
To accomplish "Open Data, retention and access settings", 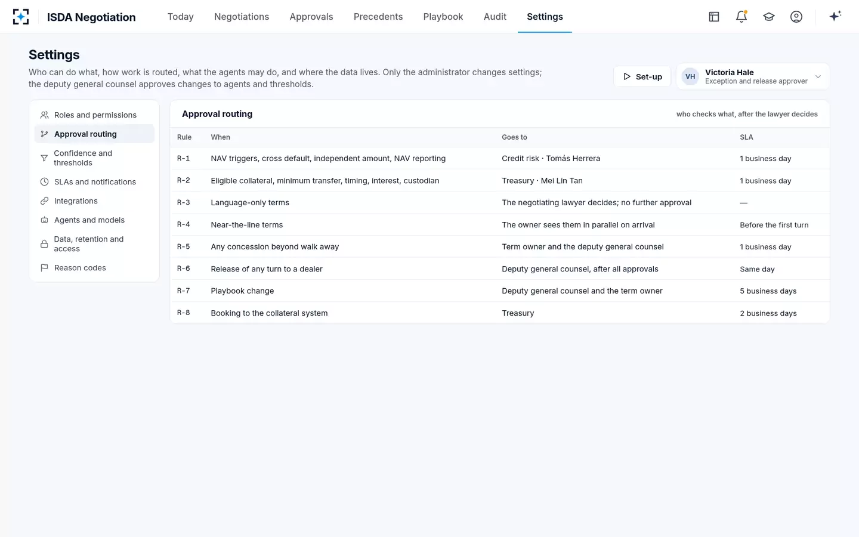I will pyautogui.click(x=94, y=244).
